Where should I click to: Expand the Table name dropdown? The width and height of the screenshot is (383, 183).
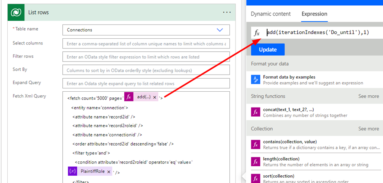coord(220,30)
